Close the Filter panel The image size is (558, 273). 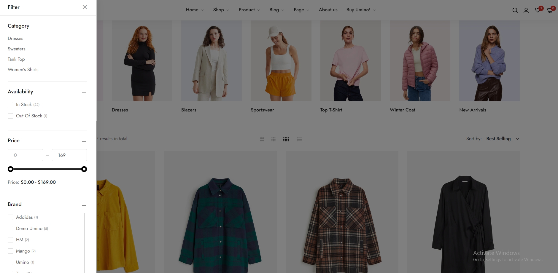click(85, 7)
